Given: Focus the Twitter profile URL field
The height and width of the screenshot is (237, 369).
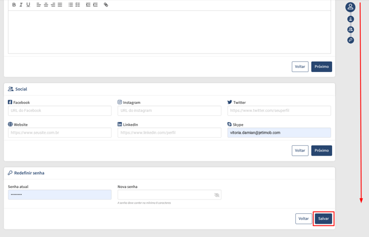Looking at the screenshot, I should (x=279, y=111).
